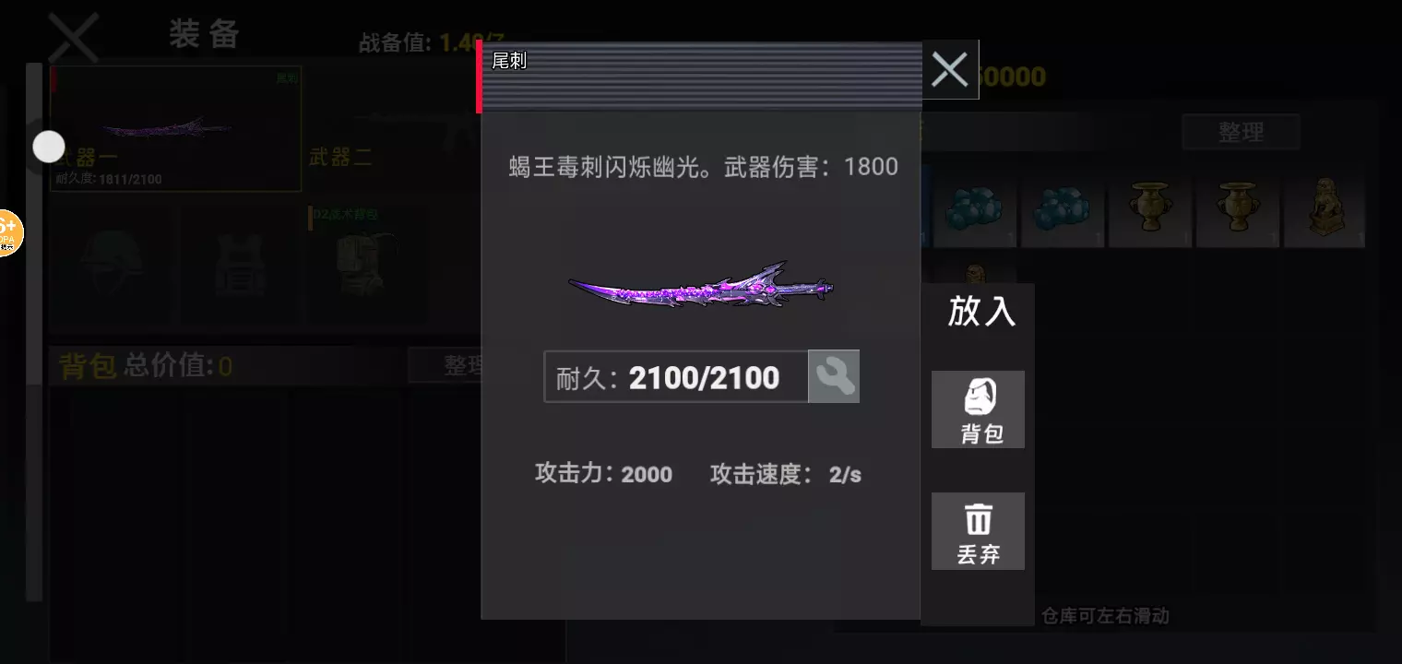The width and height of the screenshot is (1402, 664).
Task: Tap the body armor vest slot icon
Action: tap(240, 265)
